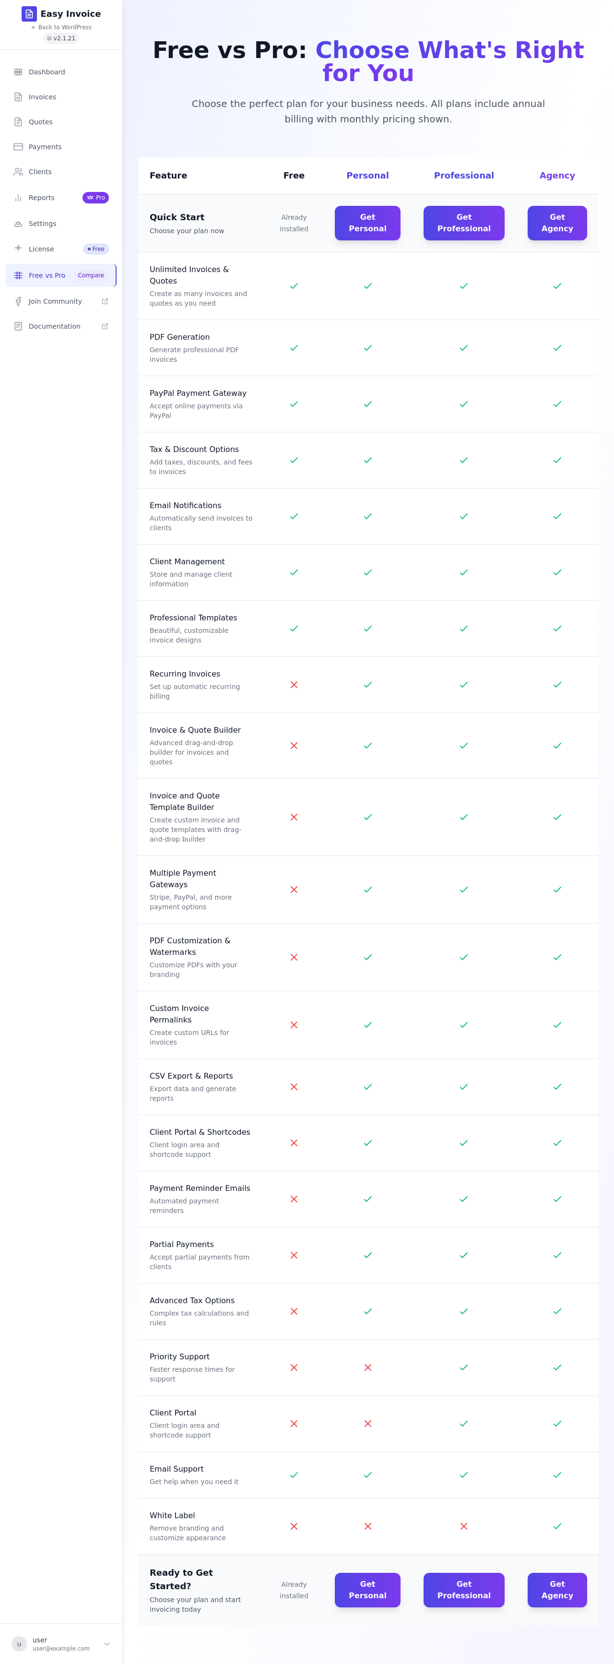This screenshot has height=1664, width=614.
Task: Click the bottom Get Agency button
Action: point(557,1590)
